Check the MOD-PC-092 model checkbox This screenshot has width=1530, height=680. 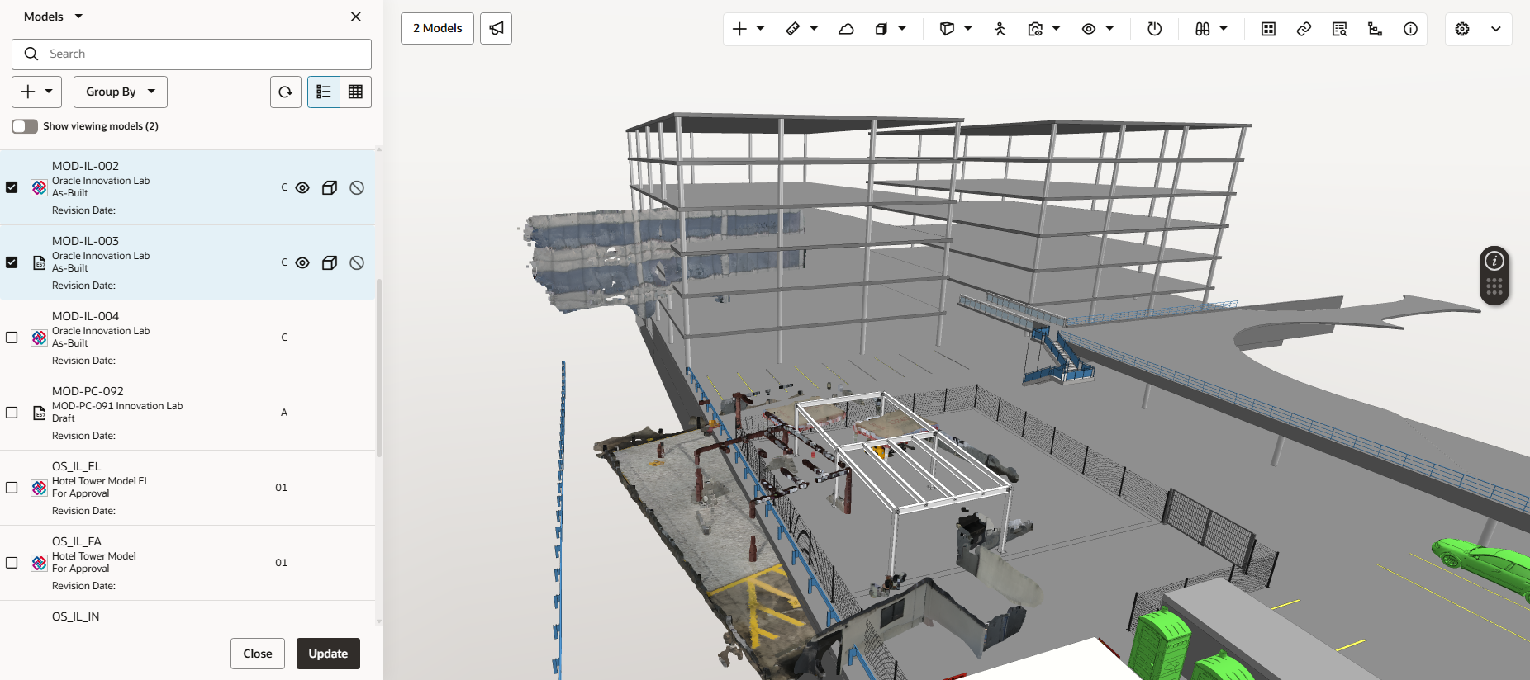tap(12, 413)
